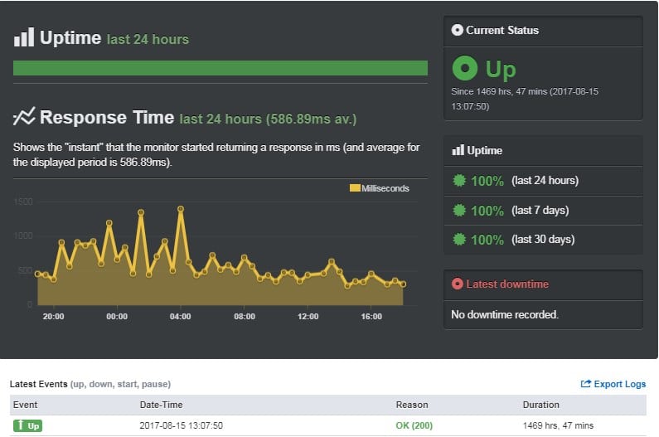
Task: Click the Since 1469 hrs status text
Action: (x=525, y=99)
